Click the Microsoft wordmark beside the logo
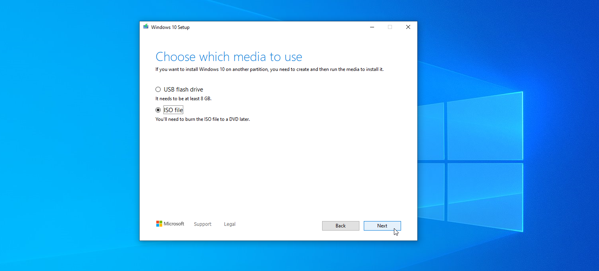Screen dimensions: 599x271 pyautogui.click(x=175, y=224)
